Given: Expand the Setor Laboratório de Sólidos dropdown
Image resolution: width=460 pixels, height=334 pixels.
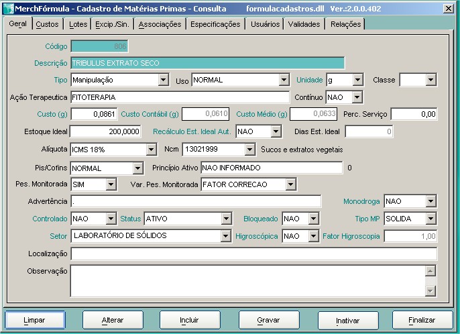Looking at the screenshot, I should point(225,236).
